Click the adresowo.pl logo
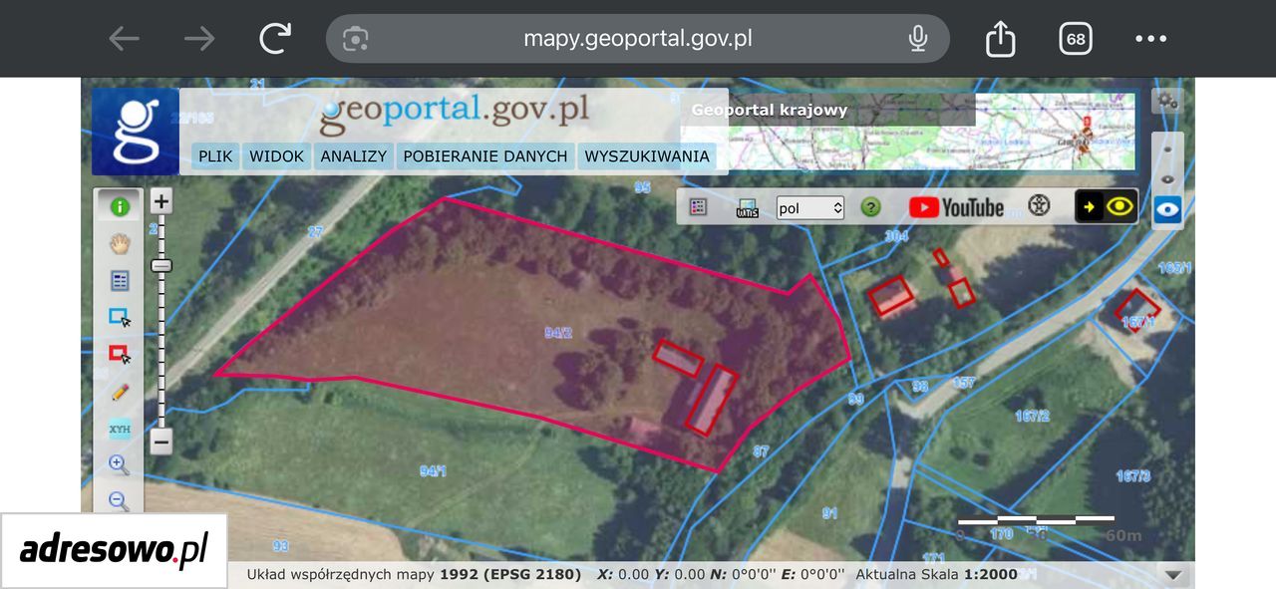This screenshot has width=1276, height=589. point(114,550)
